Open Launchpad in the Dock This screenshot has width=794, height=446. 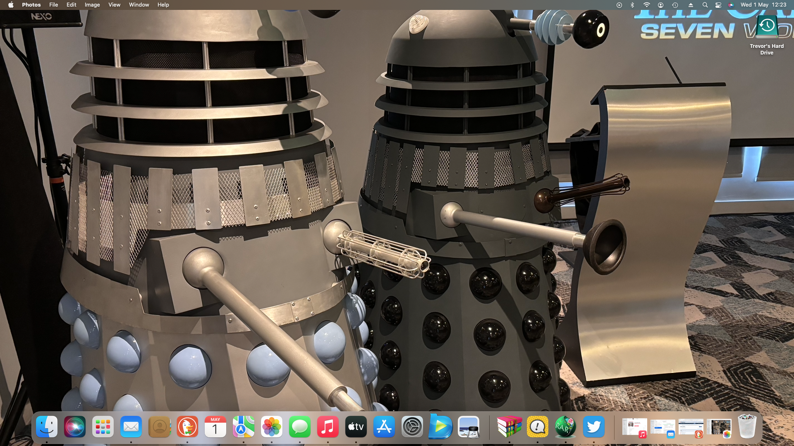(x=103, y=427)
